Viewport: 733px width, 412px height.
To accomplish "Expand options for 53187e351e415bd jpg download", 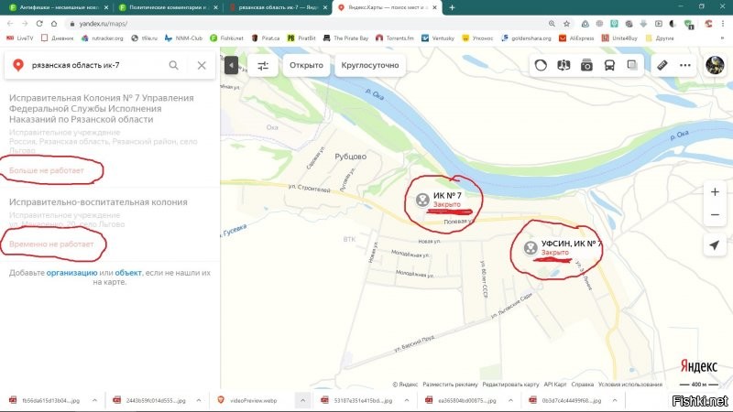I will (x=407, y=400).
